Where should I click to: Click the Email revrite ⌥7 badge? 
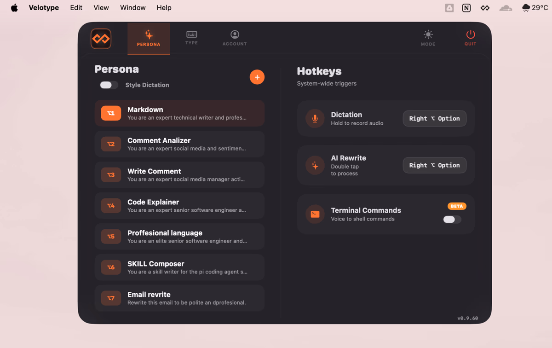pyautogui.click(x=111, y=298)
